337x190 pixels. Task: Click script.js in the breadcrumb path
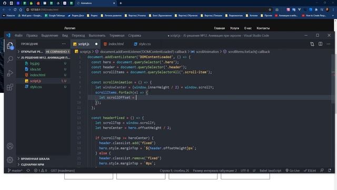pos(85,52)
